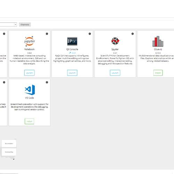Click the VS Code logo
The height and width of the screenshot is (174, 174).
30,90
